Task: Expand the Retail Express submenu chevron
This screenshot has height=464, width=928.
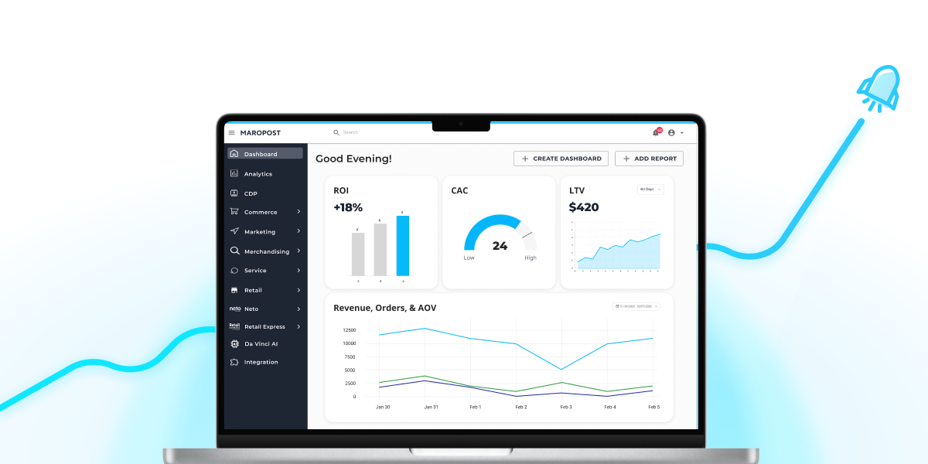Action: point(299,326)
